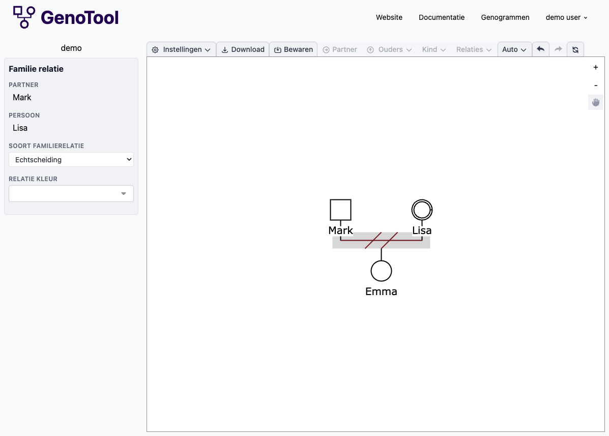Zoom in with the plus icon
This screenshot has height=436, width=609.
tap(596, 67)
